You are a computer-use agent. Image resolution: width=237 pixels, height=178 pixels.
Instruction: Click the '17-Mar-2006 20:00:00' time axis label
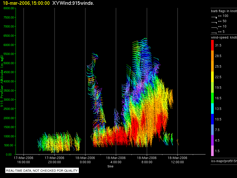pyautogui.click(x=54, y=160)
